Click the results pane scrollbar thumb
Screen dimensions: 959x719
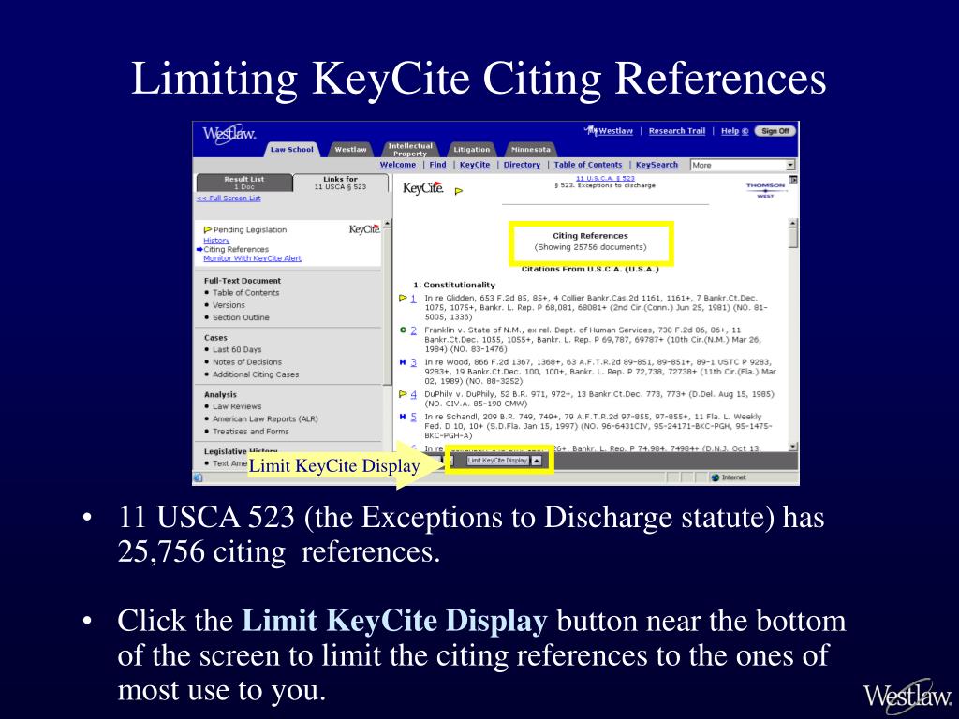click(x=793, y=238)
